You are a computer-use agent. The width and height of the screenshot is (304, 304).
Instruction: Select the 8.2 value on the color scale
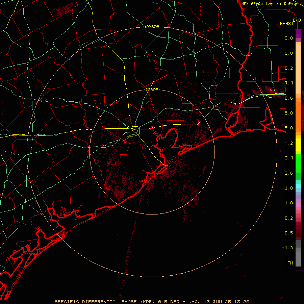tap(289, 68)
